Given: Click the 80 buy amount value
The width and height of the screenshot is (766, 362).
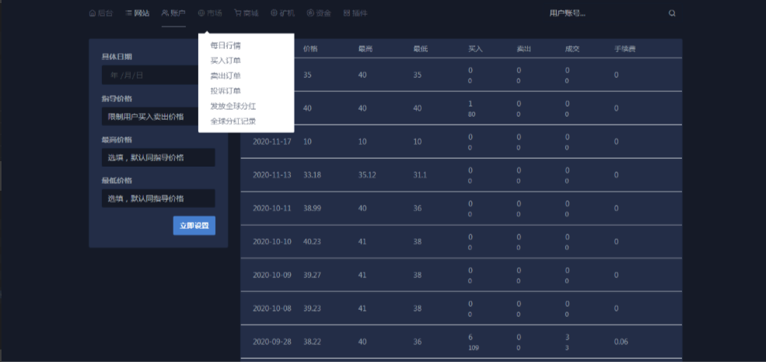Looking at the screenshot, I should point(471,114).
